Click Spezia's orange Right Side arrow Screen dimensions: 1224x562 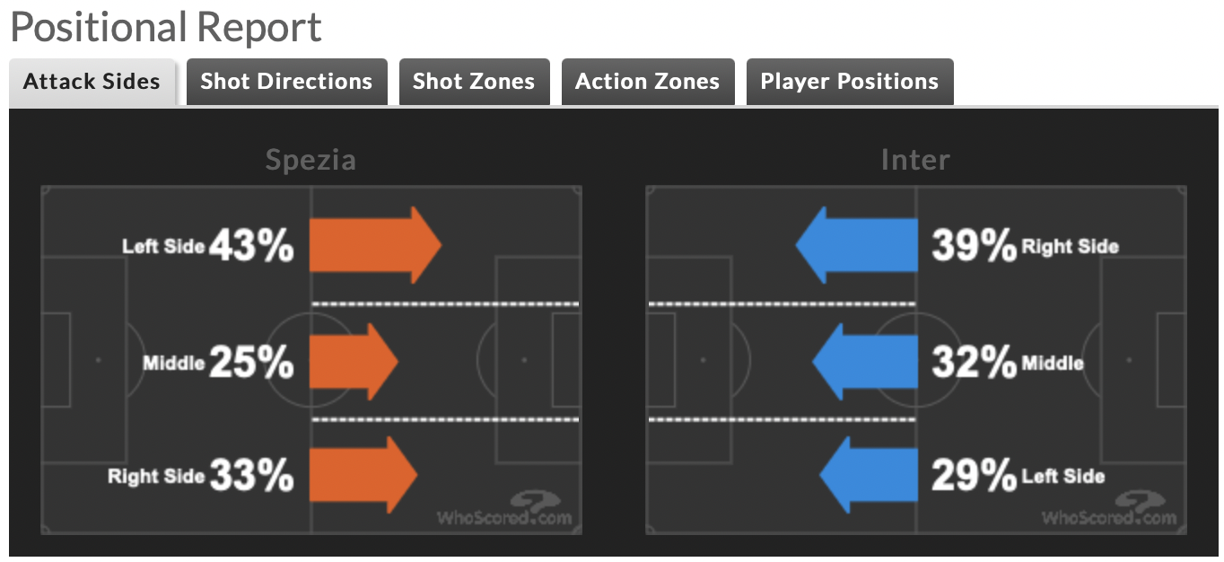363,475
